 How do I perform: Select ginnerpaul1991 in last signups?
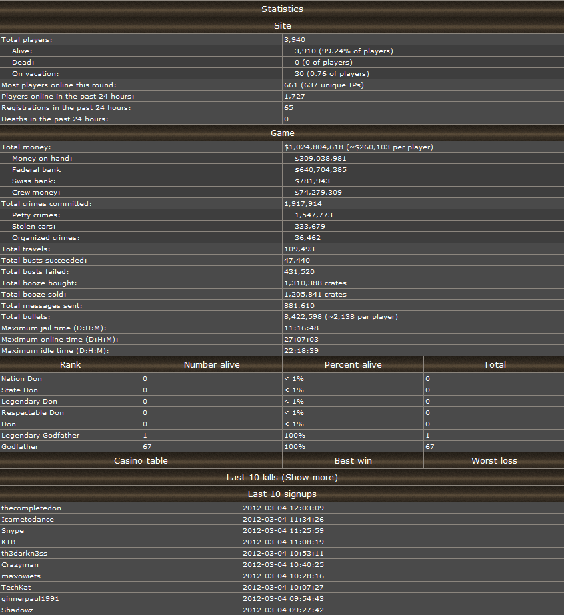click(30, 598)
